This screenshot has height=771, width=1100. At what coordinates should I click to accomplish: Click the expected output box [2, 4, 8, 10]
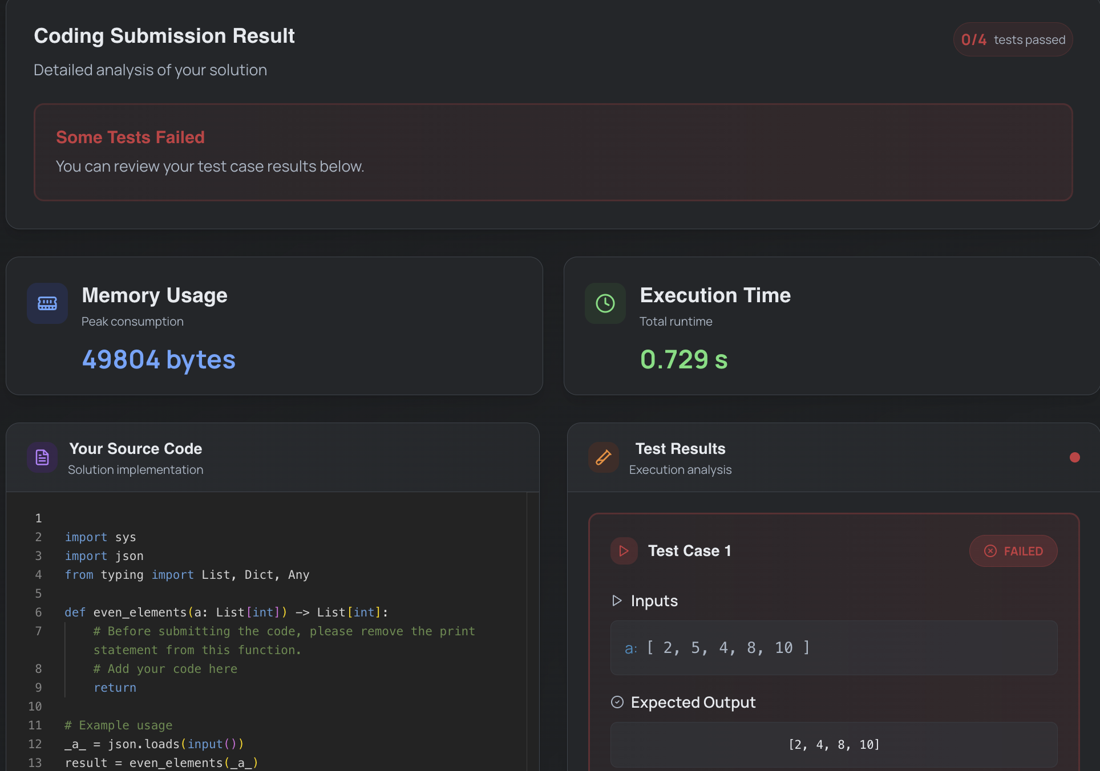(833, 744)
